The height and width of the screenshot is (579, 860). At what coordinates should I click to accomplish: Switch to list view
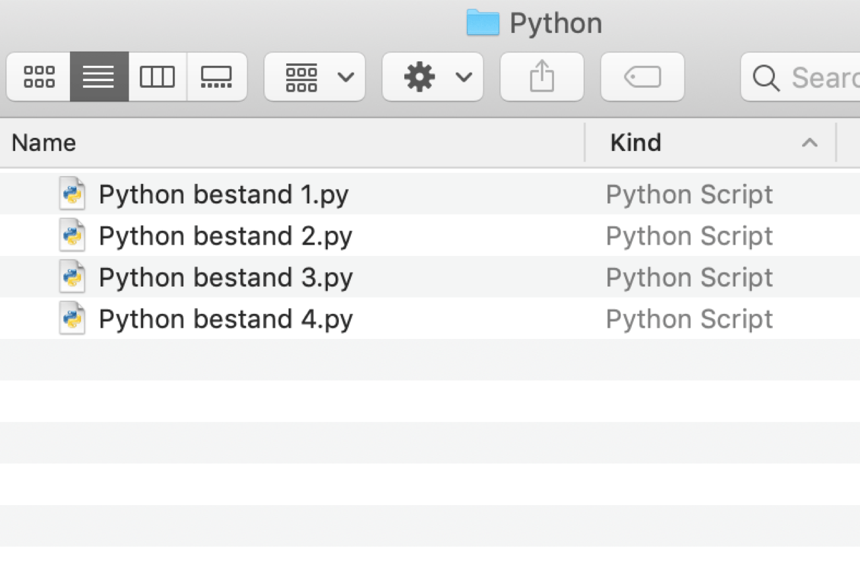99,77
